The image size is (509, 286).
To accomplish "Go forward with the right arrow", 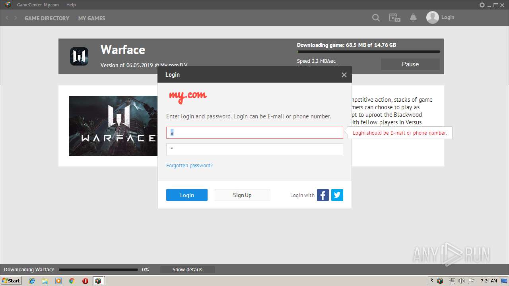I will pos(16,18).
